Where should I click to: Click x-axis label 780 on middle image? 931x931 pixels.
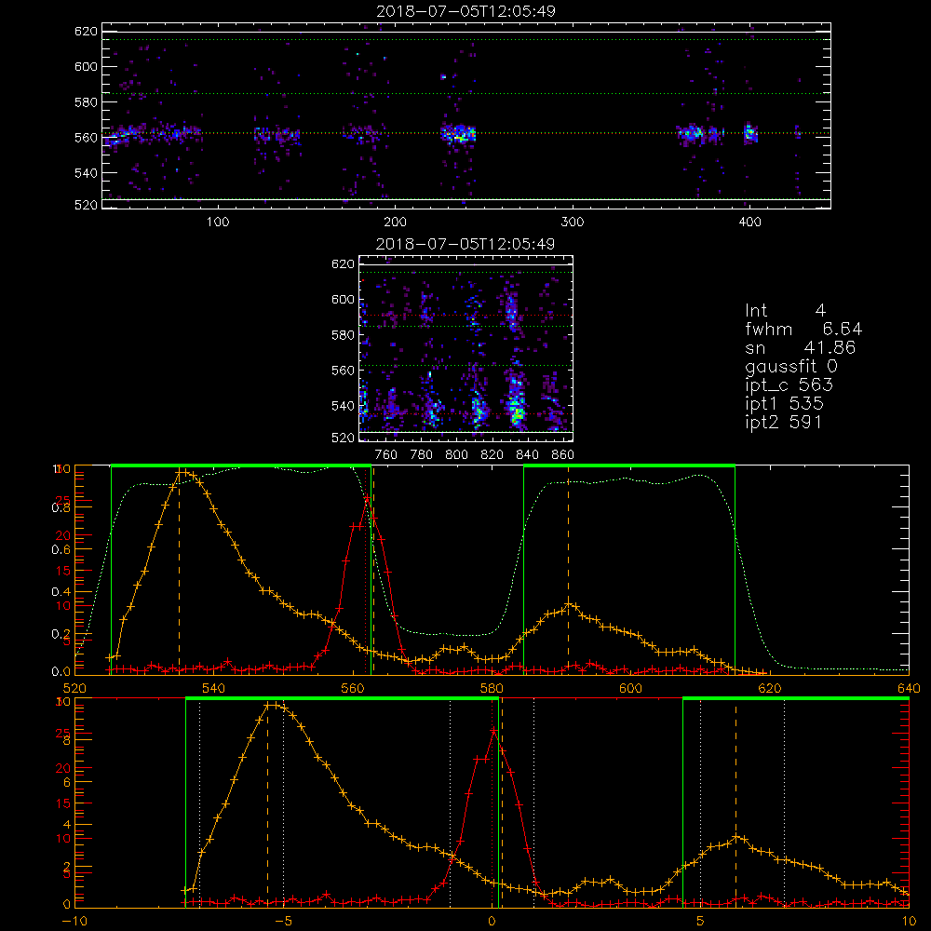click(x=422, y=455)
